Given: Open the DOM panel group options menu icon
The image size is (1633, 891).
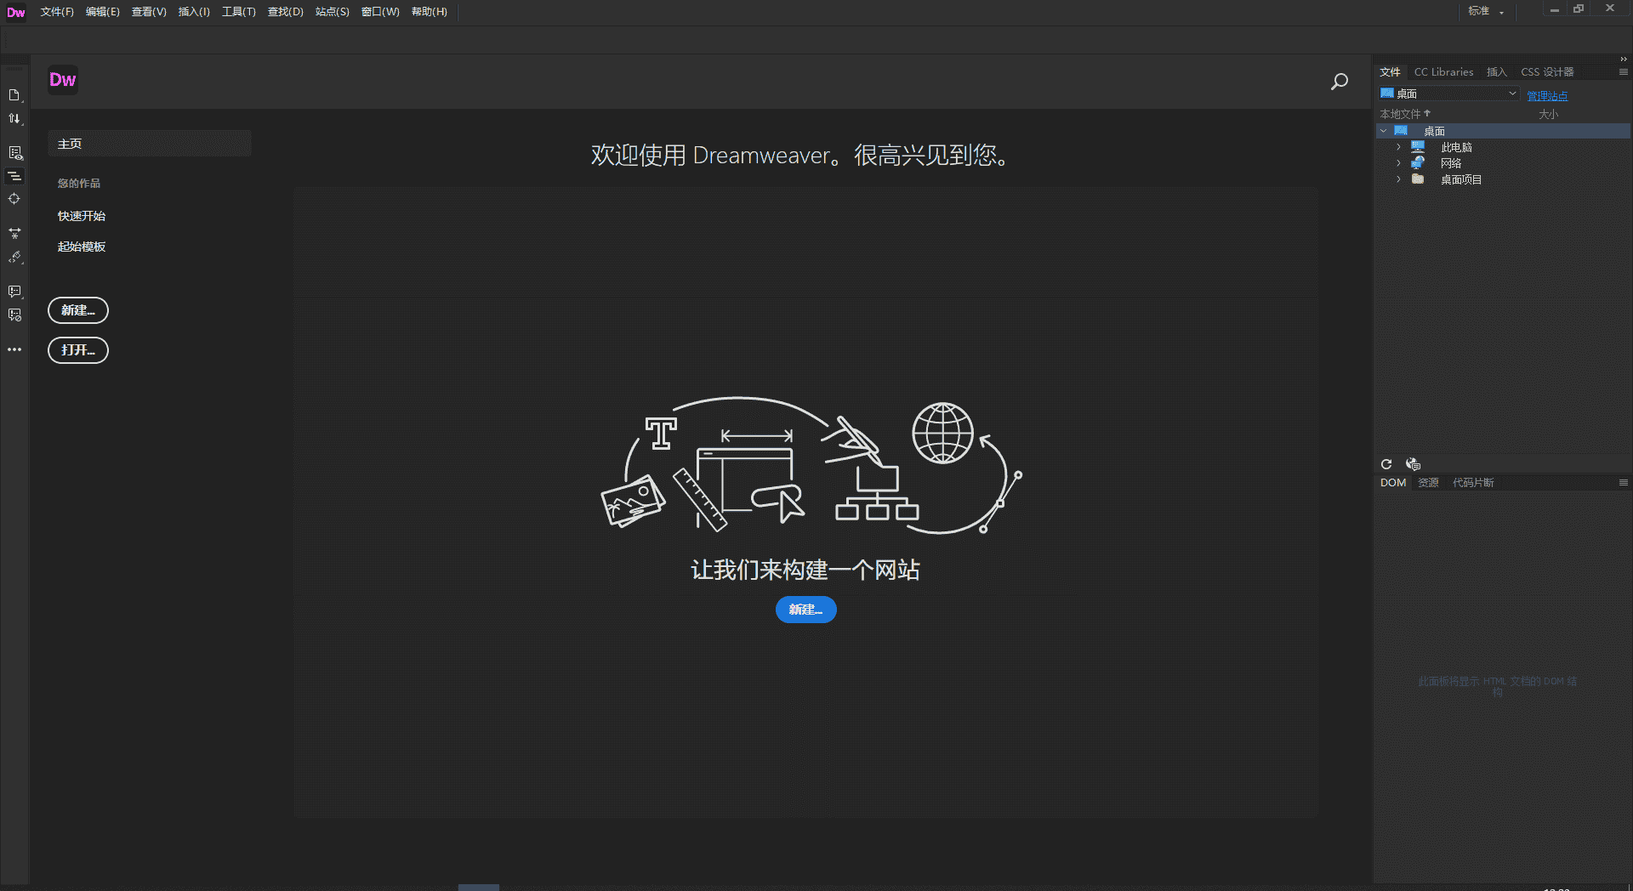Looking at the screenshot, I should click(1624, 483).
